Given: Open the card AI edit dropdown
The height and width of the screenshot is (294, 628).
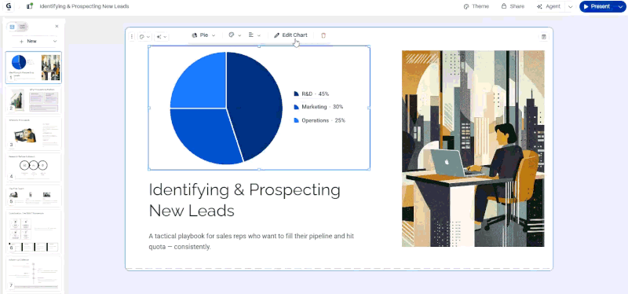Looking at the screenshot, I should coord(162,36).
